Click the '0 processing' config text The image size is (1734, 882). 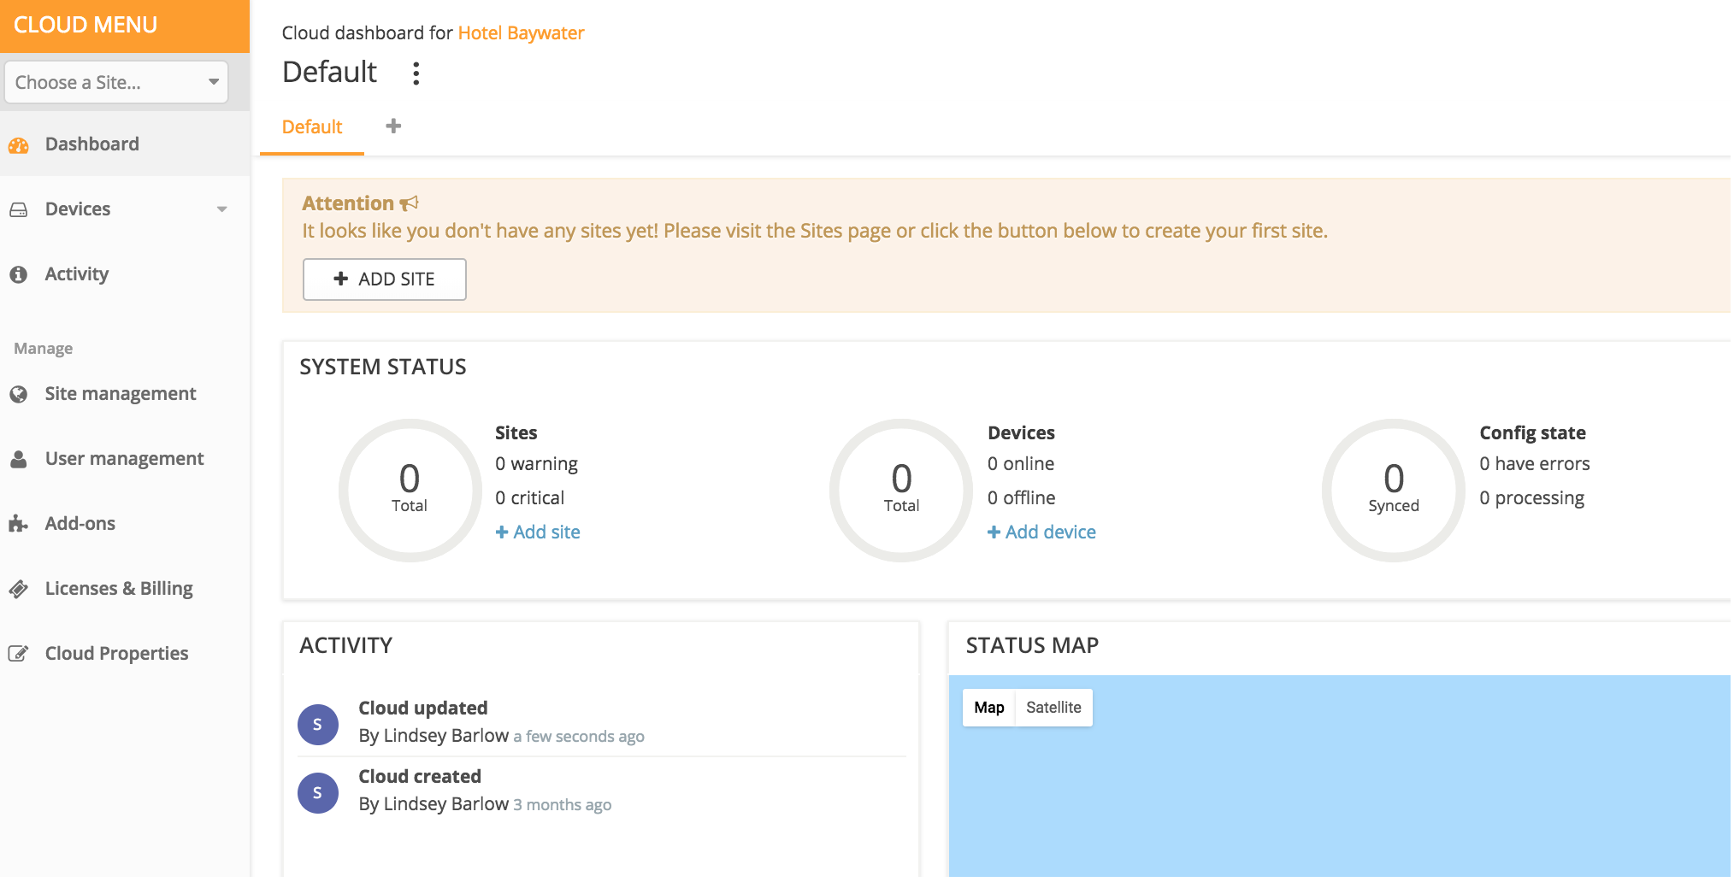(x=1532, y=498)
